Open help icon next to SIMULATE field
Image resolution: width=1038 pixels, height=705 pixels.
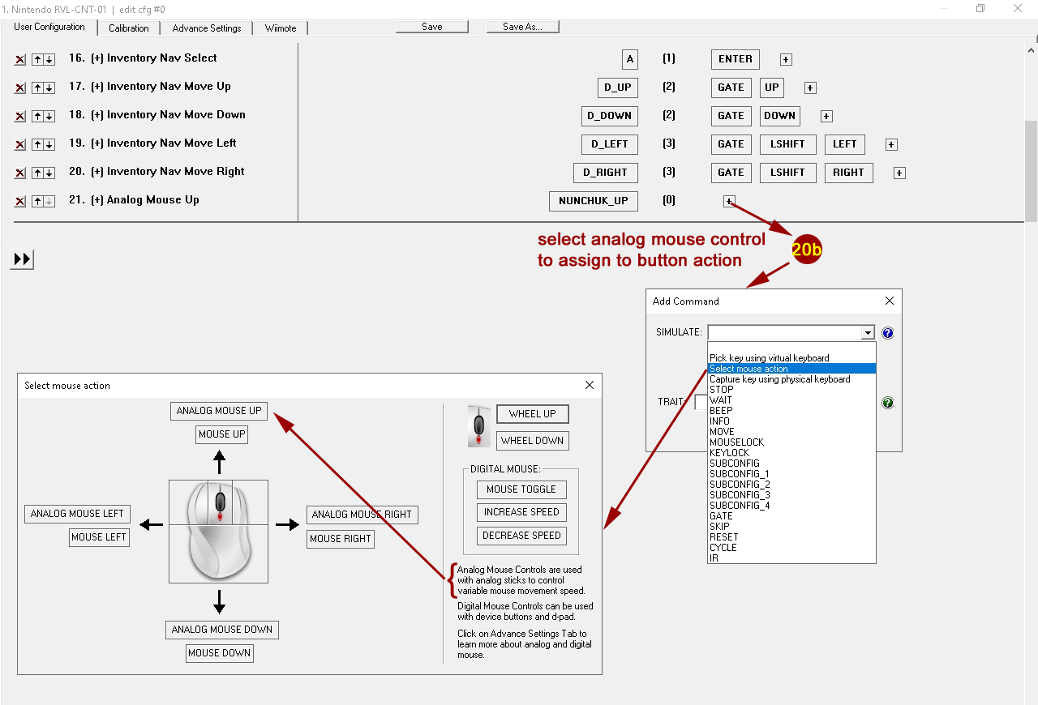[887, 333]
